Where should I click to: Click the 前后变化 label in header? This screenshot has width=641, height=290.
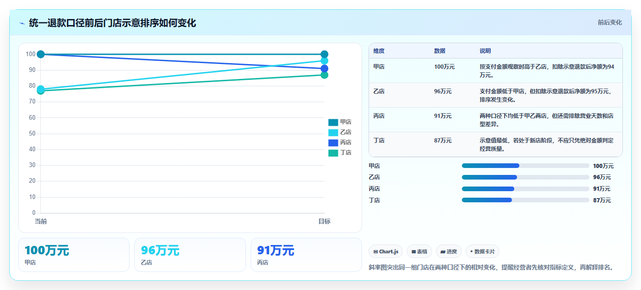pos(609,23)
